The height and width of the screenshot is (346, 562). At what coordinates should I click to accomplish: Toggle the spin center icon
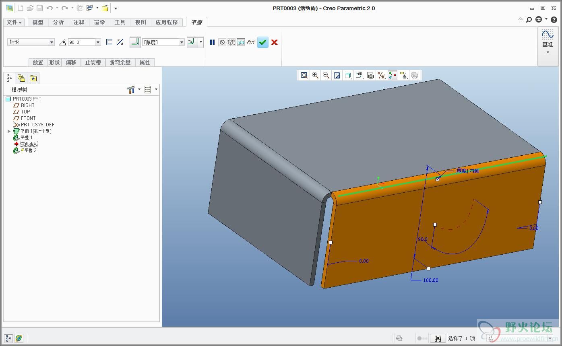point(393,75)
